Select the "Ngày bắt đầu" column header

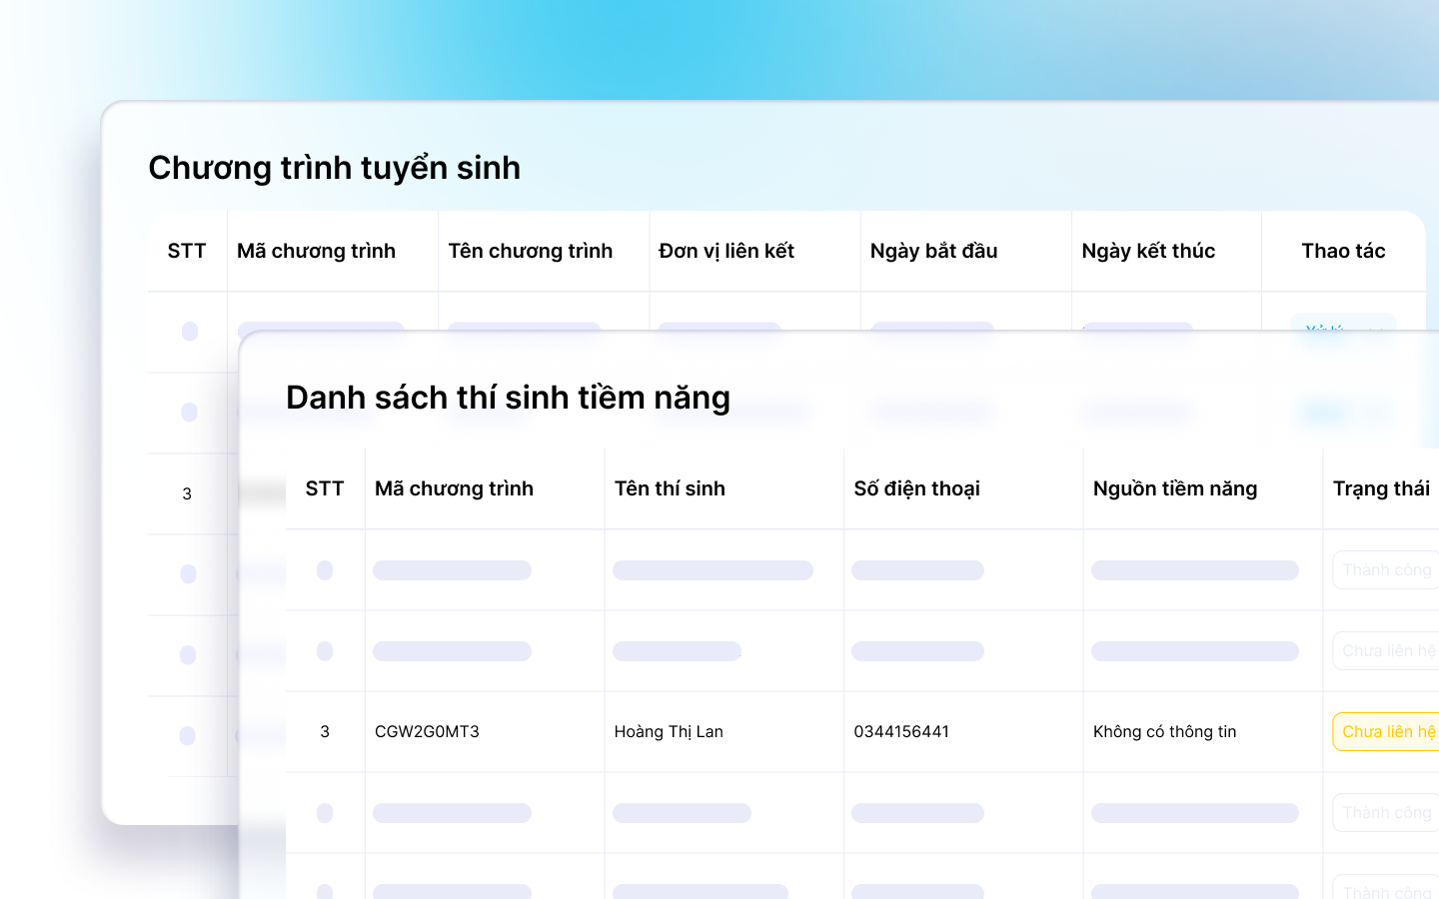(x=933, y=251)
